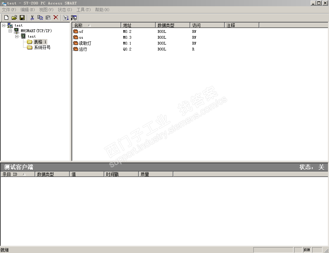Click the red Delete X icon
The image size is (329, 253).
tap(56, 17)
